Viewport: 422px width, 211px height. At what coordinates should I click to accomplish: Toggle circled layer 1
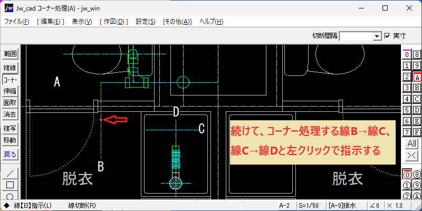407,186
